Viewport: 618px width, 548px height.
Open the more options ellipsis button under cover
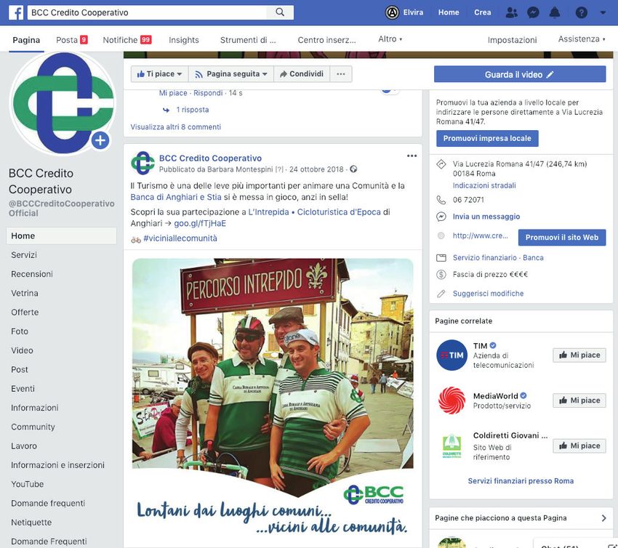tap(341, 74)
